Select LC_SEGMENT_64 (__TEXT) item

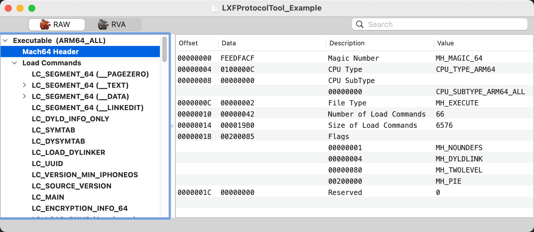[80, 85]
